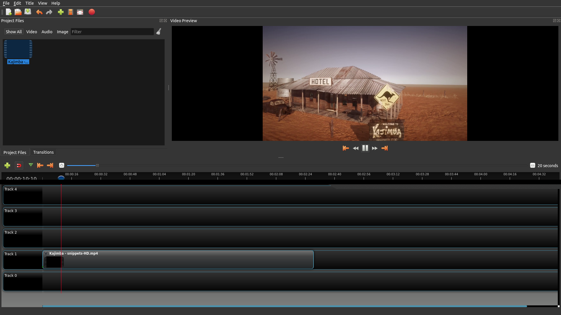Switch to the Transitions tab
The height and width of the screenshot is (315, 561).
pos(44,152)
